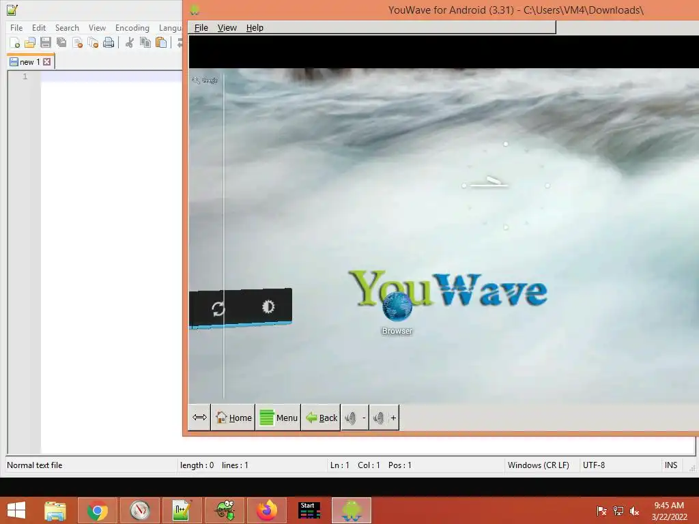Click the Paste clipboard icon in Notepad++
The image size is (699, 524).
[161, 43]
